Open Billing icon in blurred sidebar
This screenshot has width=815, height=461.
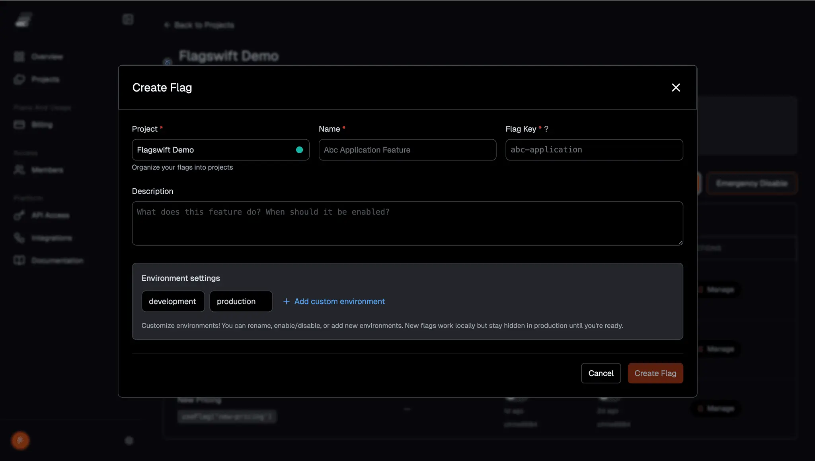click(x=19, y=125)
